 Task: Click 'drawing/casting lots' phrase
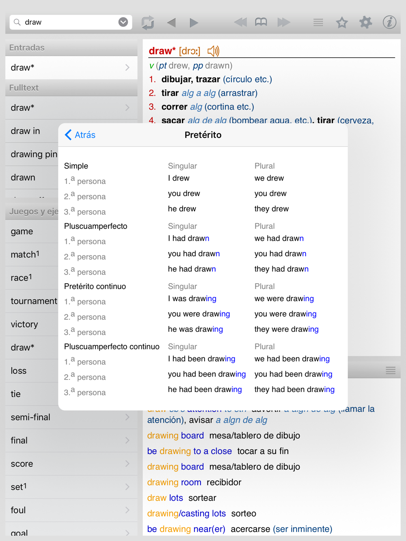186,513
